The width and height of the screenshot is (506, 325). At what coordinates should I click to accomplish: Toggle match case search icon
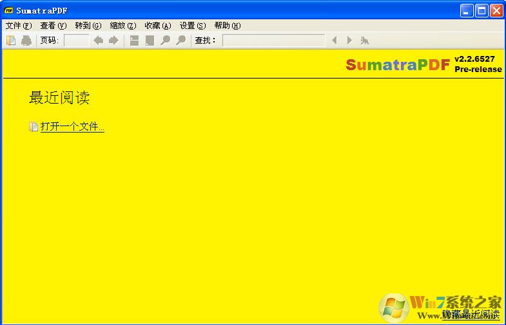(x=365, y=41)
